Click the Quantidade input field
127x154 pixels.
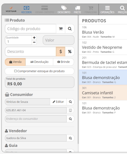tap(19, 40)
